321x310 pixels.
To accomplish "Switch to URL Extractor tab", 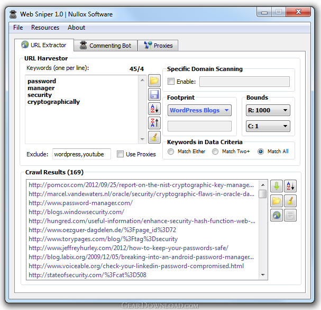I will (x=44, y=45).
